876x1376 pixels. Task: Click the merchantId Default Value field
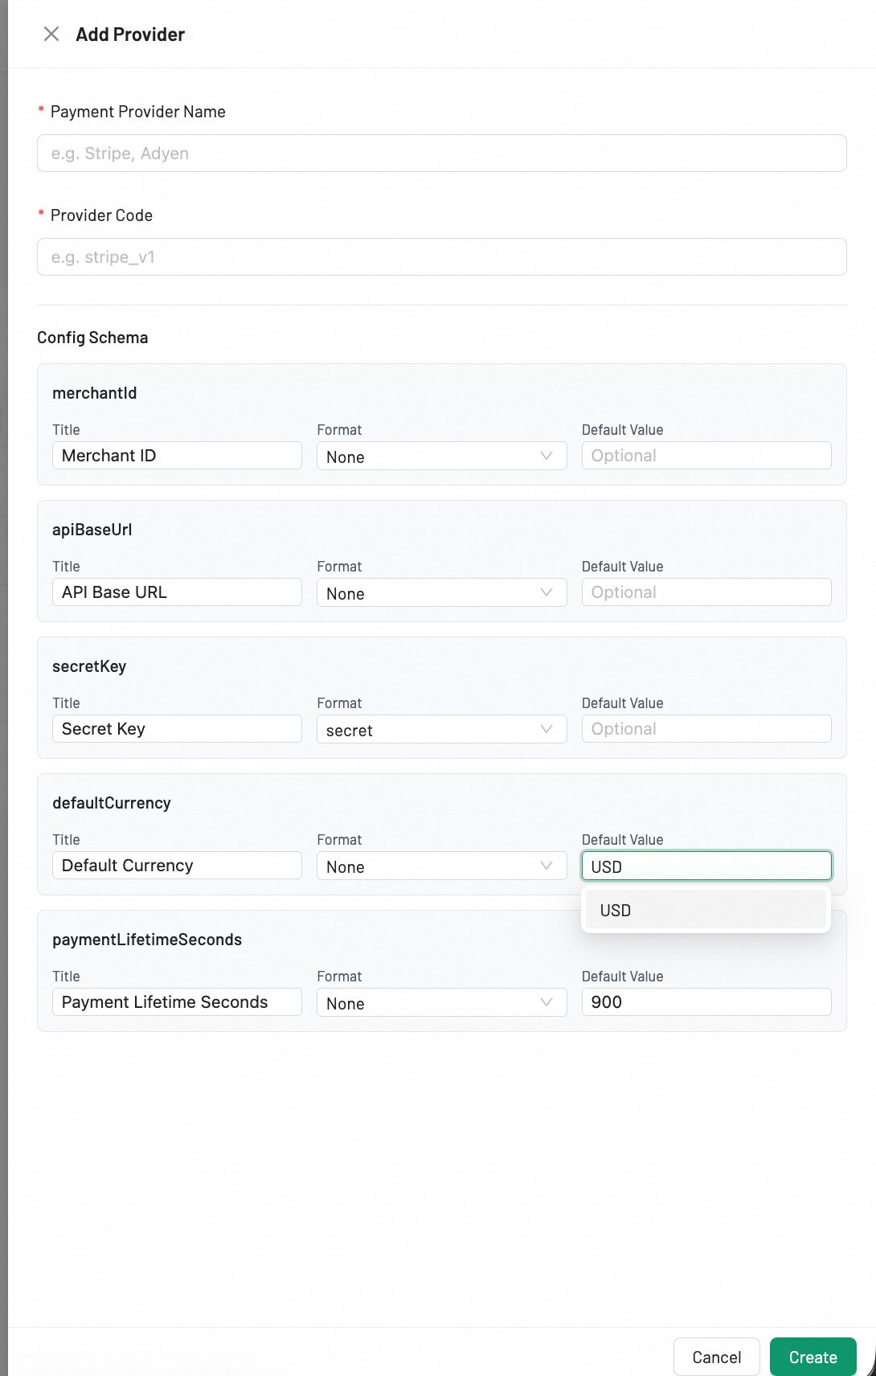pos(706,456)
